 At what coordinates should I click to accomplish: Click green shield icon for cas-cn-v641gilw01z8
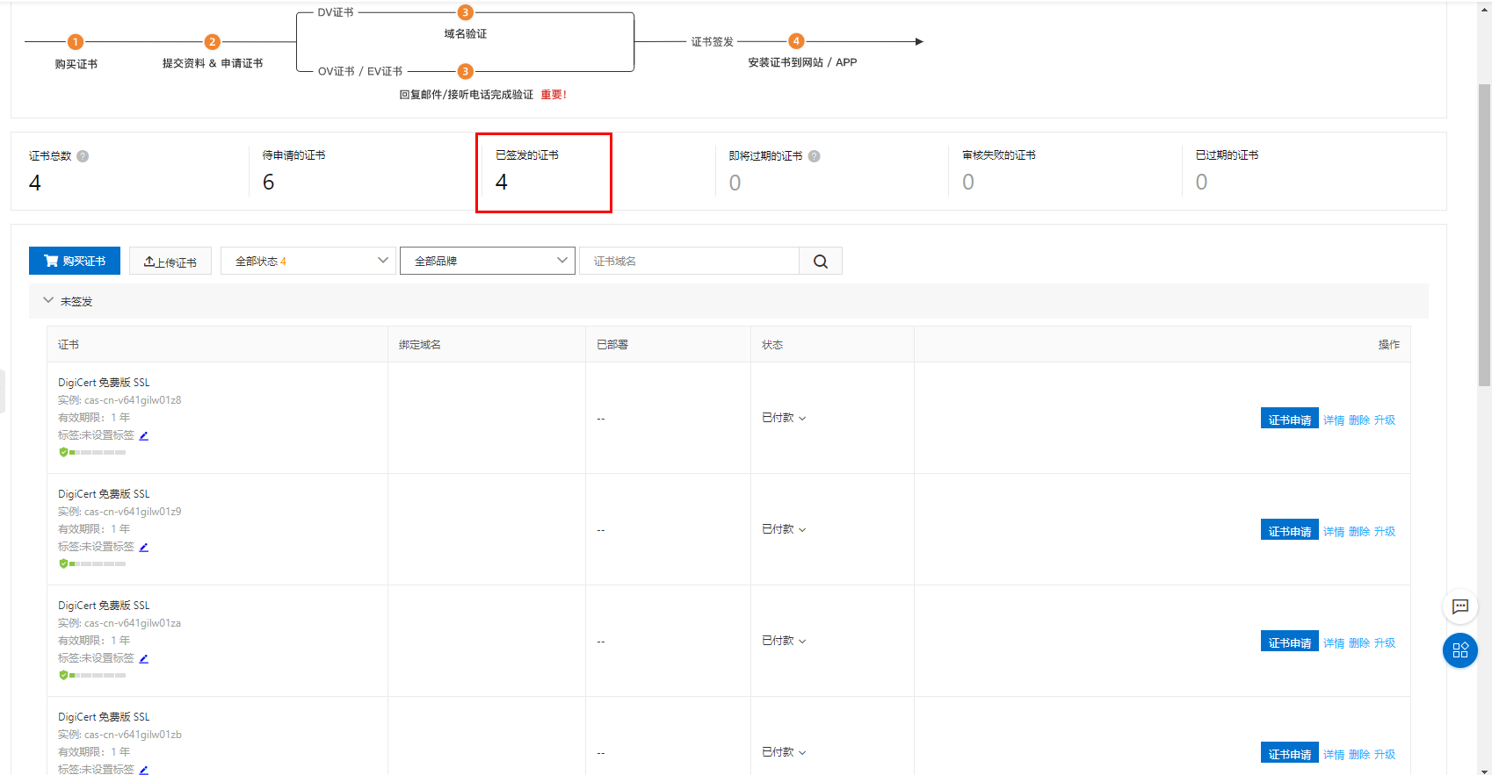(63, 452)
